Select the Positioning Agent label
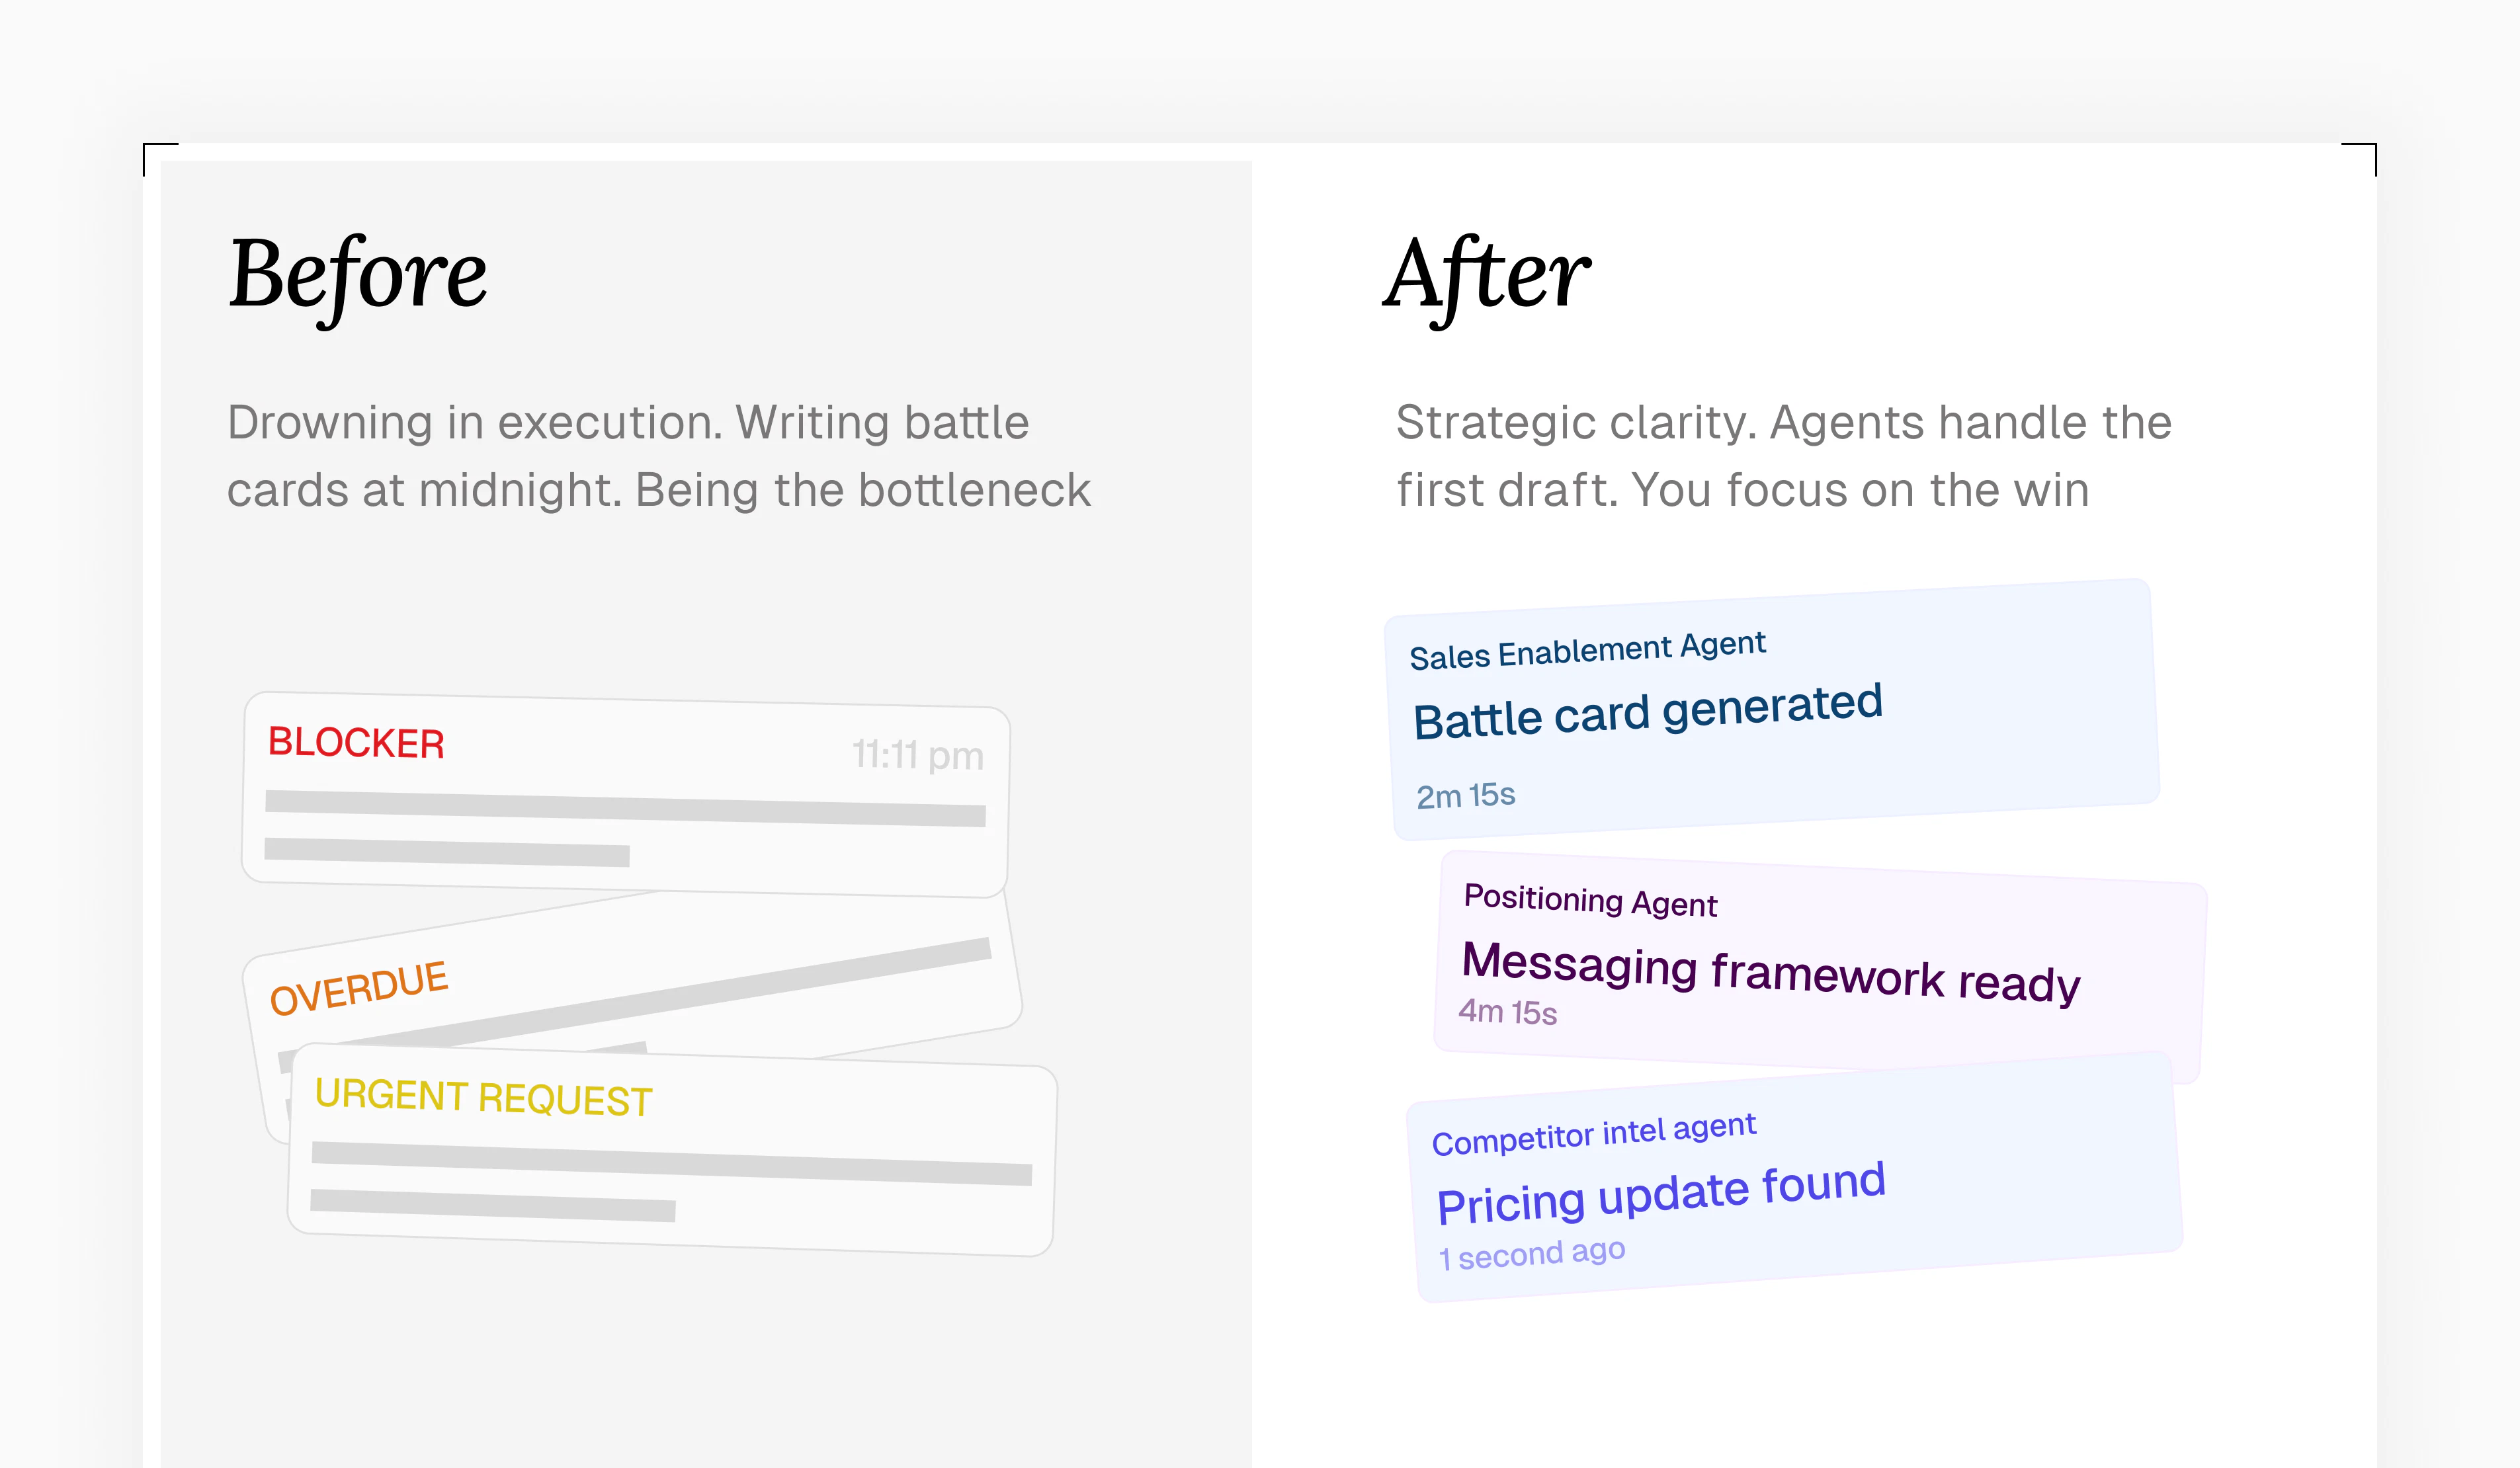 click(x=1590, y=900)
